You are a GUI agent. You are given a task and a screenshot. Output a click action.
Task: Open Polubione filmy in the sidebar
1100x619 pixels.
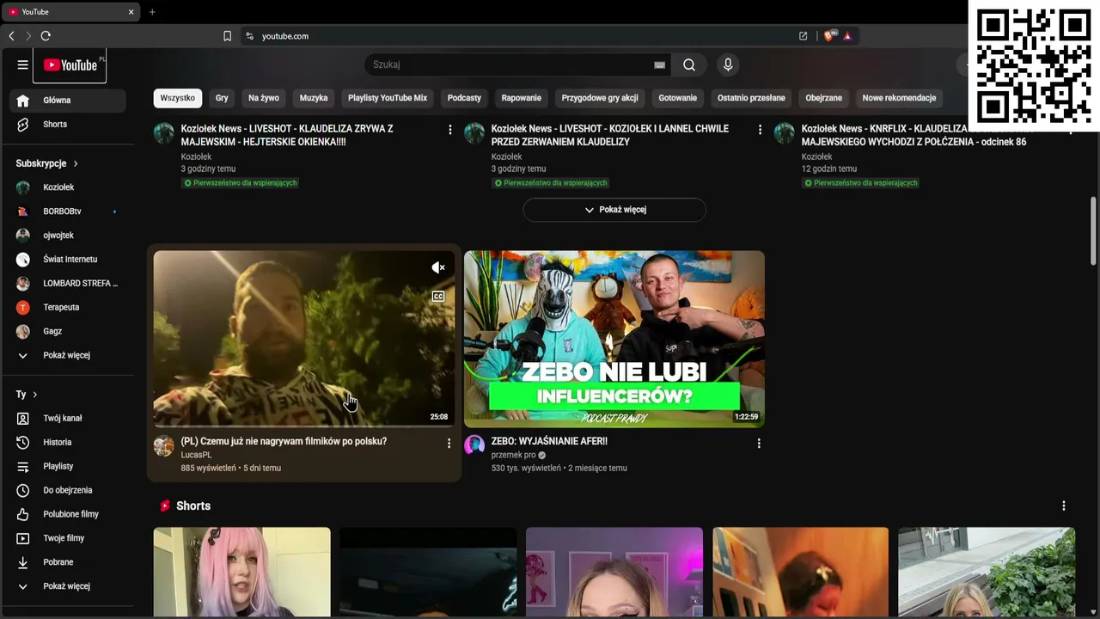click(69, 514)
